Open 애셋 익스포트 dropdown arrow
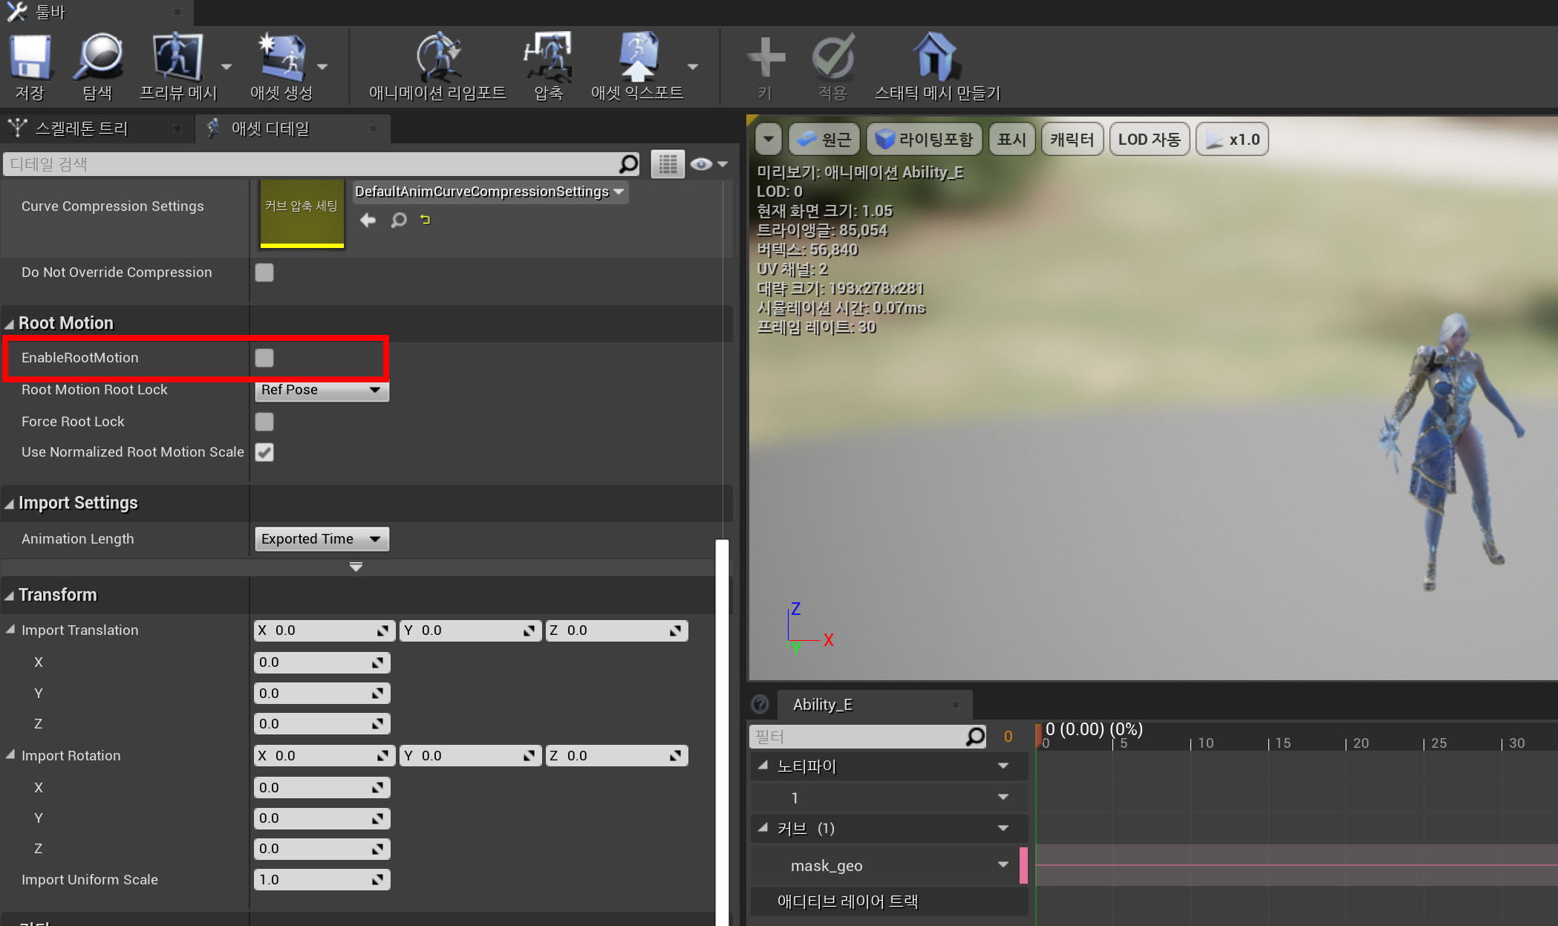This screenshot has width=1558, height=926. [x=693, y=67]
